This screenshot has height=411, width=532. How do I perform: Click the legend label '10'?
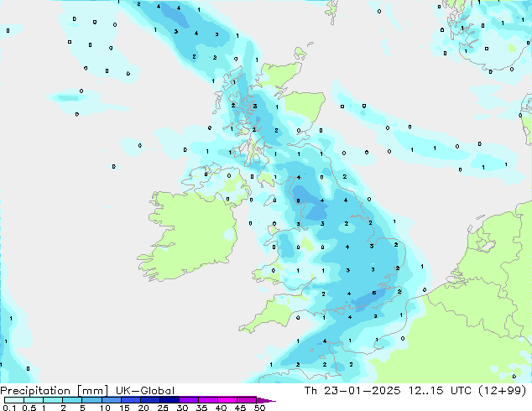tap(105, 408)
